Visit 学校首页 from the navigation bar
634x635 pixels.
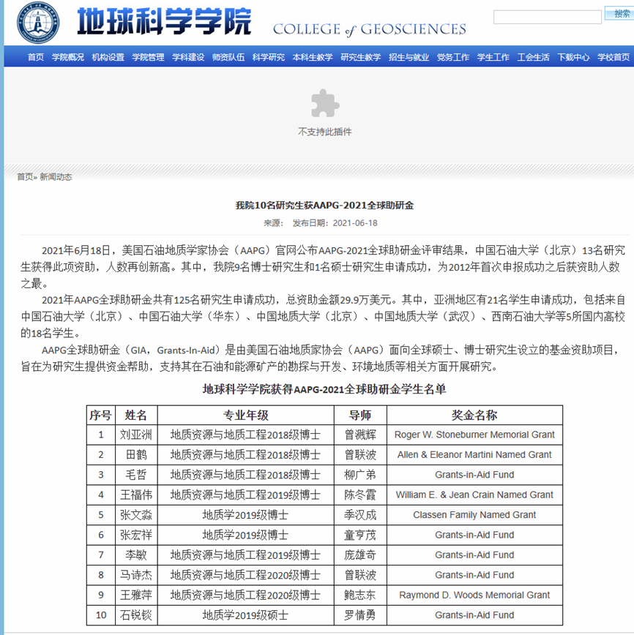pyautogui.click(x=614, y=57)
